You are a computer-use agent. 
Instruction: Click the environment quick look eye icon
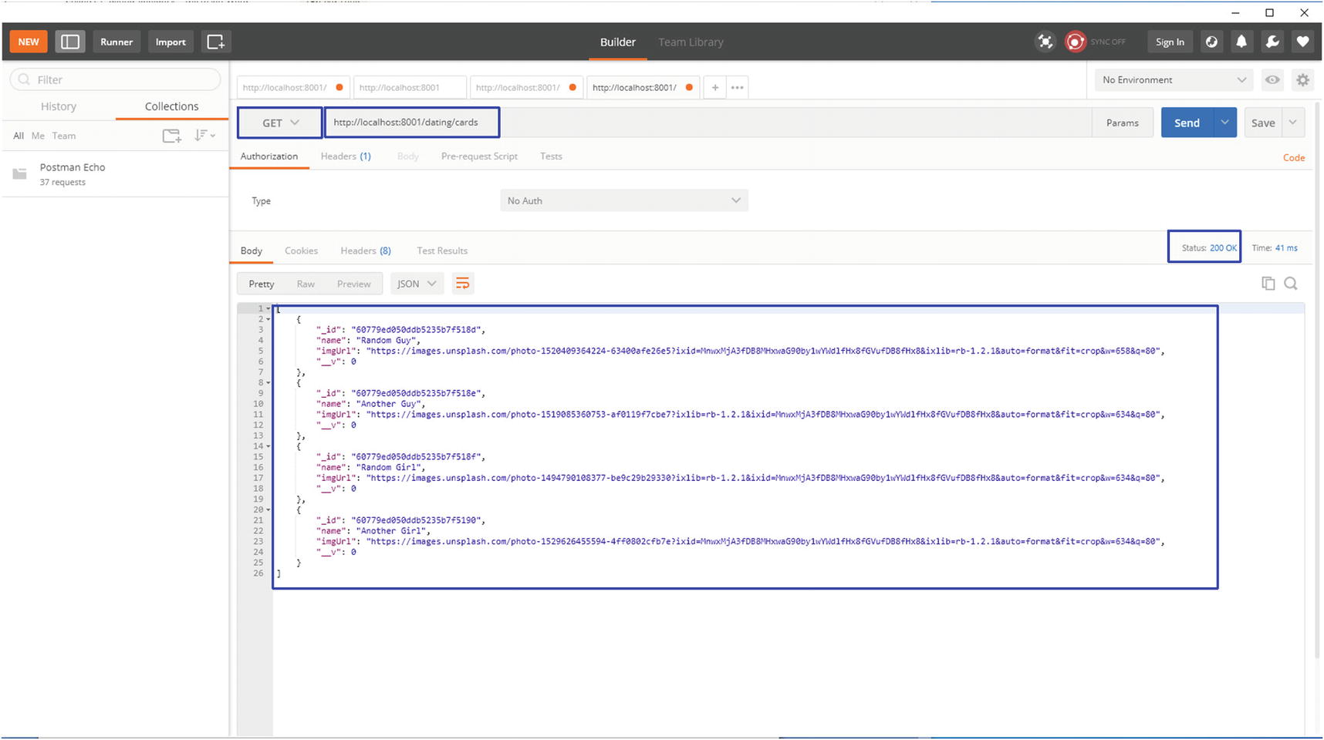click(x=1272, y=80)
